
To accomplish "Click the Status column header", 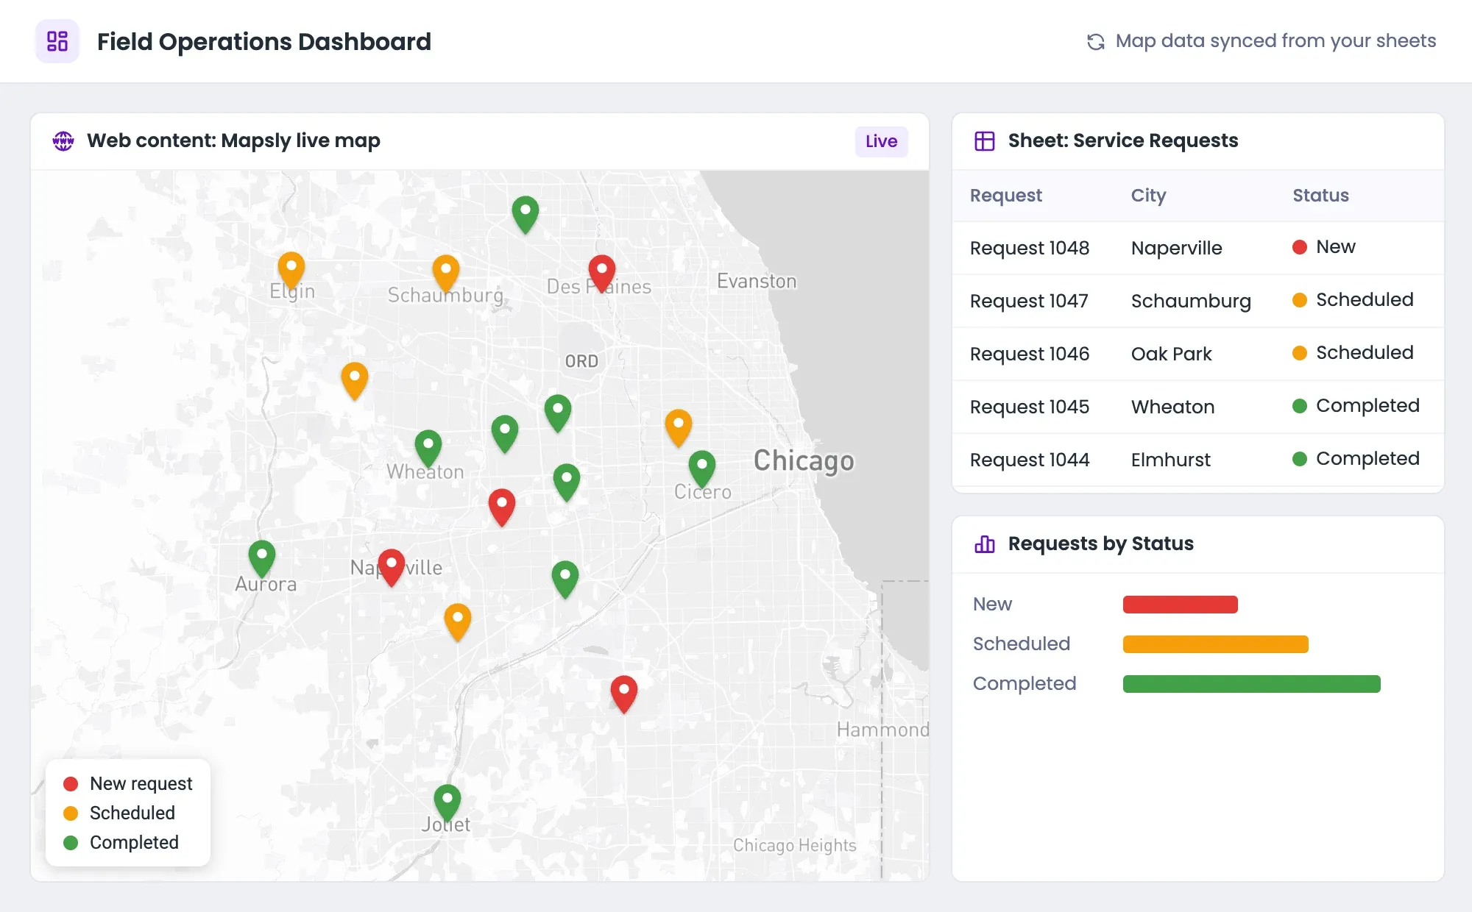I will [1320, 196].
